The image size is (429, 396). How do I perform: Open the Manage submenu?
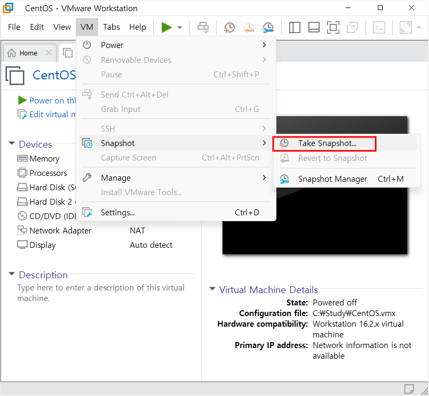[176, 178]
